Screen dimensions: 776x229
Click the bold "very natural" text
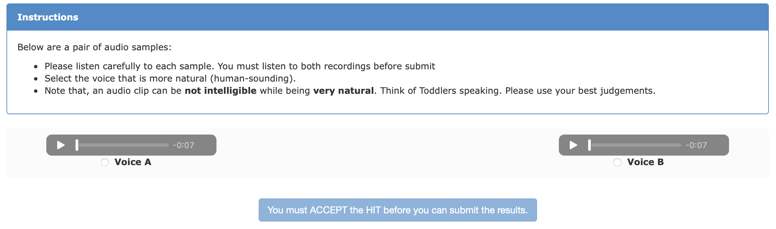(343, 91)
